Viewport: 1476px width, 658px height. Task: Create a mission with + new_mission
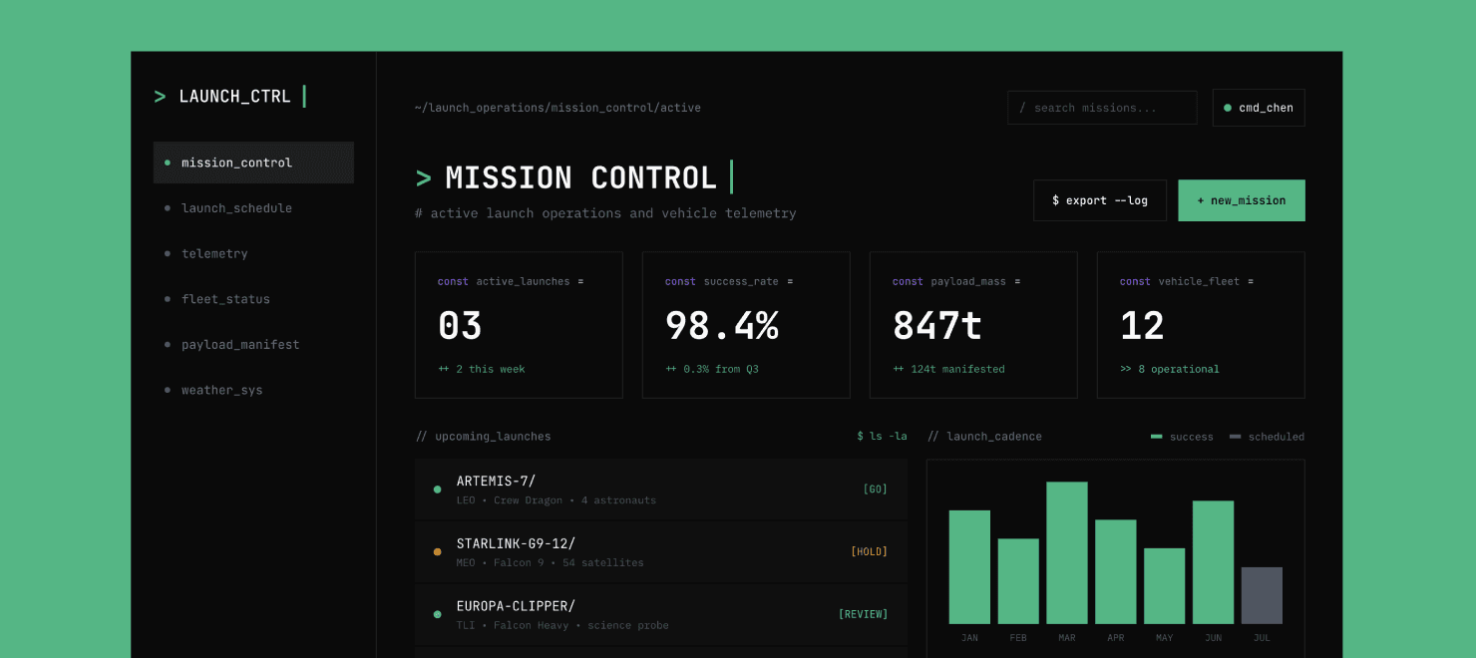click(1241, 200)
